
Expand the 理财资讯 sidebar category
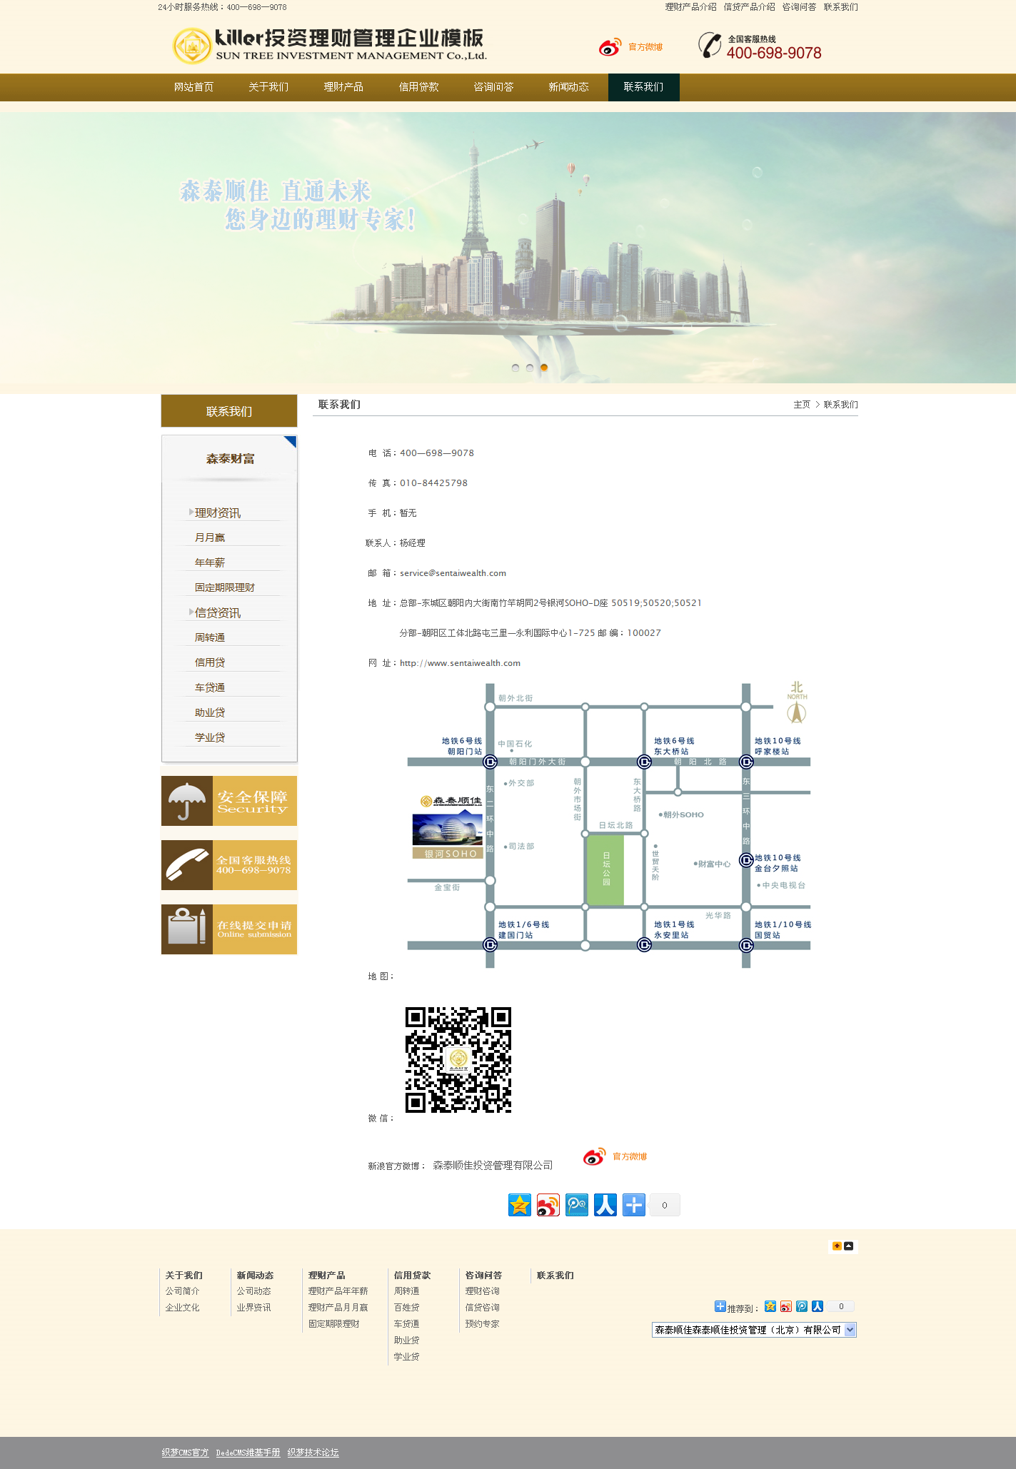(x=218, y=513)
